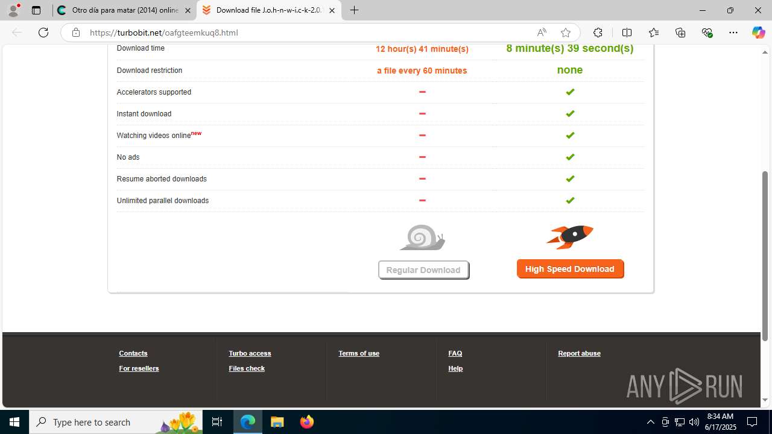Click the refresh page icon

(x=43, y=33)
